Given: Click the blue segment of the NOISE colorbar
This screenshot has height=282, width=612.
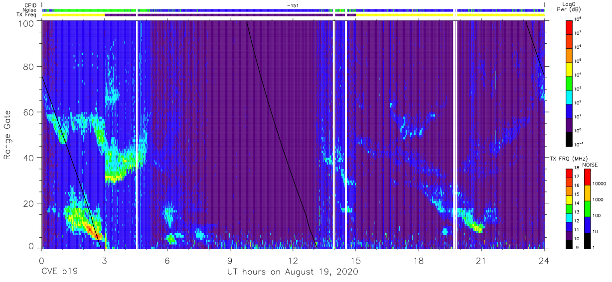Looking at the screenshot, I should point(587,225).
